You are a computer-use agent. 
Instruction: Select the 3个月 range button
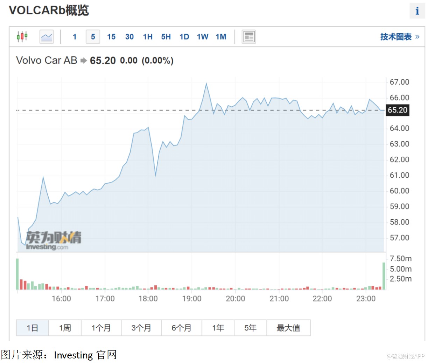click(x=141, y=328)
